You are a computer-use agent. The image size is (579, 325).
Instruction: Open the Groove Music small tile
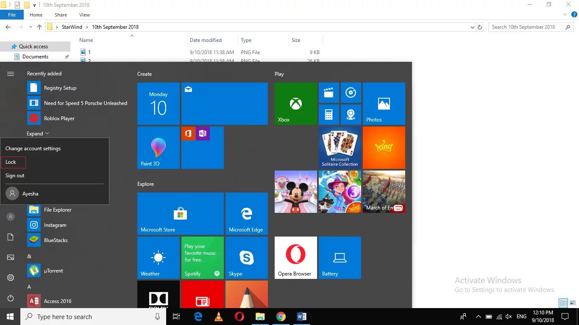click(x=351, y=93)
